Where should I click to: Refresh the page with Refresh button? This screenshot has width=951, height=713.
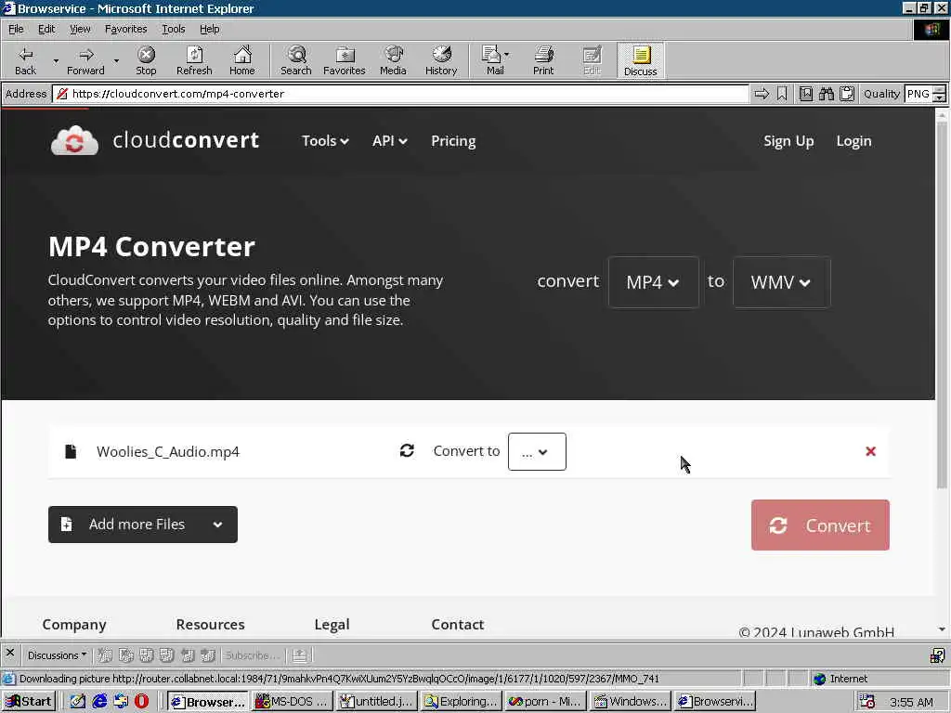(194, 60)
